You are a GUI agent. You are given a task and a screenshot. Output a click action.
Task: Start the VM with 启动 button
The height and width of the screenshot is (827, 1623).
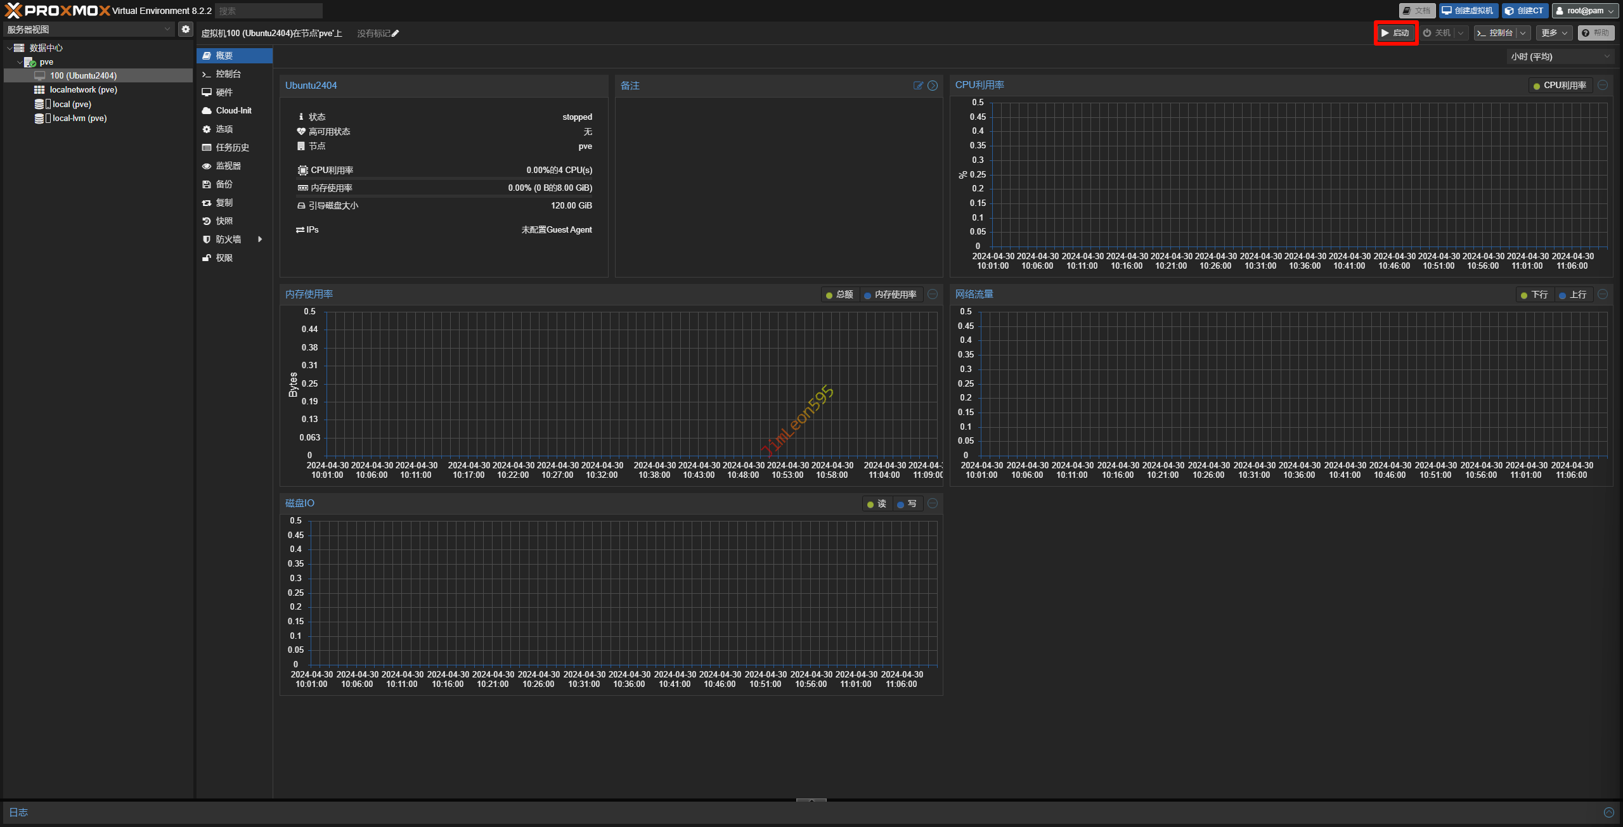(x=1395, y=33)
